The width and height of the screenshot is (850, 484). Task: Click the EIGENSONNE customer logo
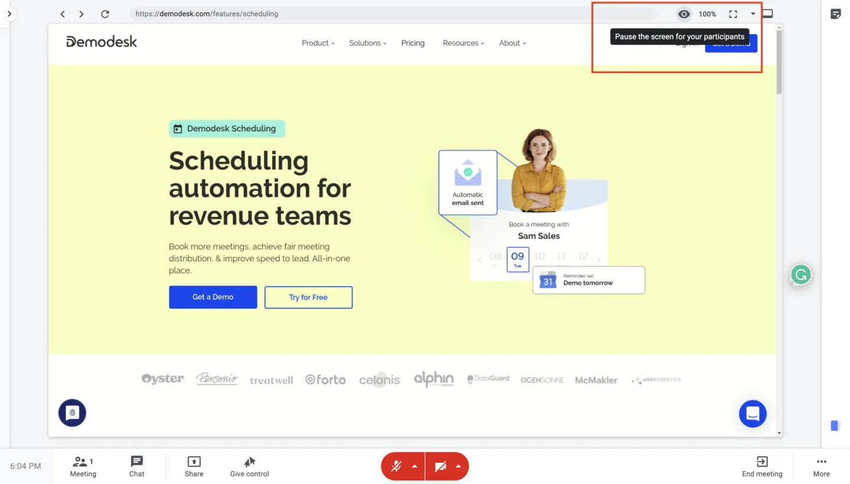tap(542, 380)
